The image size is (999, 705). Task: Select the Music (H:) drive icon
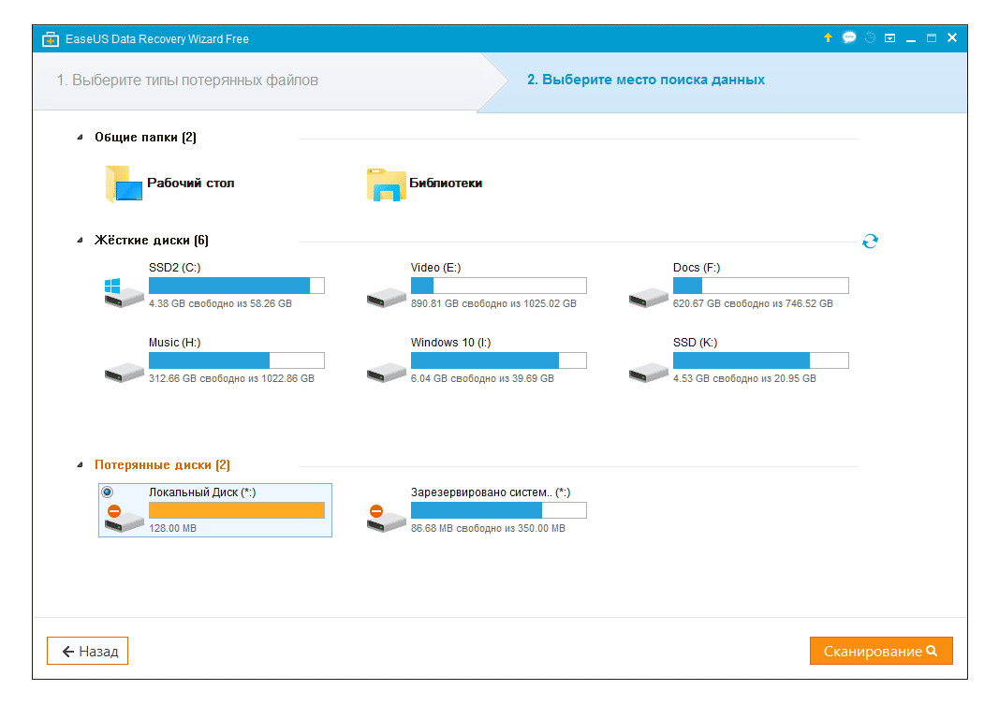125,371
